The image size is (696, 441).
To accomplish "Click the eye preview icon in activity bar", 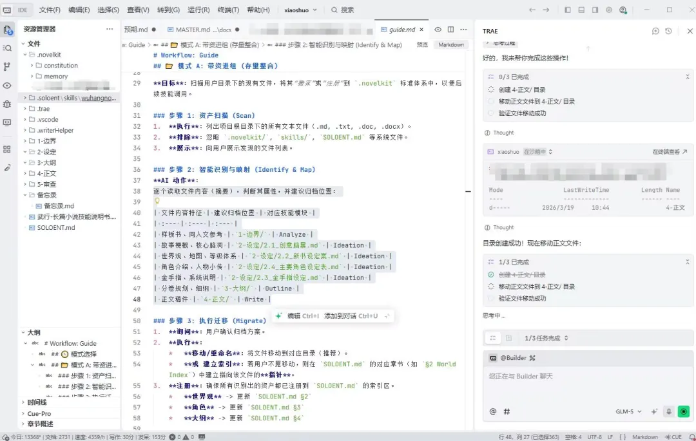I will pos(7,86).
